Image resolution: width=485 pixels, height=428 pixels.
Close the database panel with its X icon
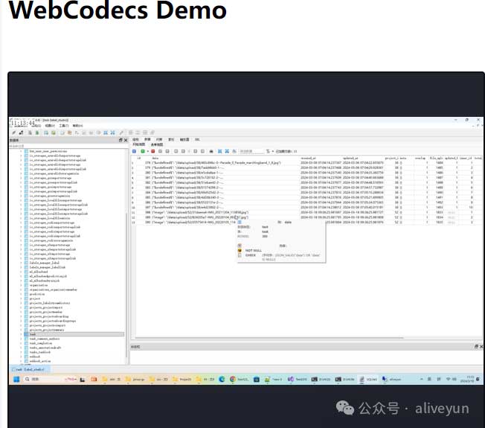click(x=125, y=140)
